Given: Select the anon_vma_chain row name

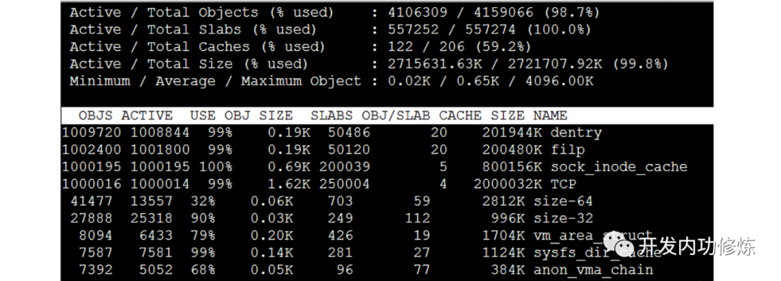Looking at the screenshot, I should click(593, 270).
